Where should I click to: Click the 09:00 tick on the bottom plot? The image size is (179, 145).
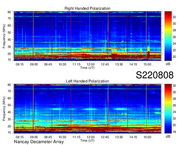point(34,137)
